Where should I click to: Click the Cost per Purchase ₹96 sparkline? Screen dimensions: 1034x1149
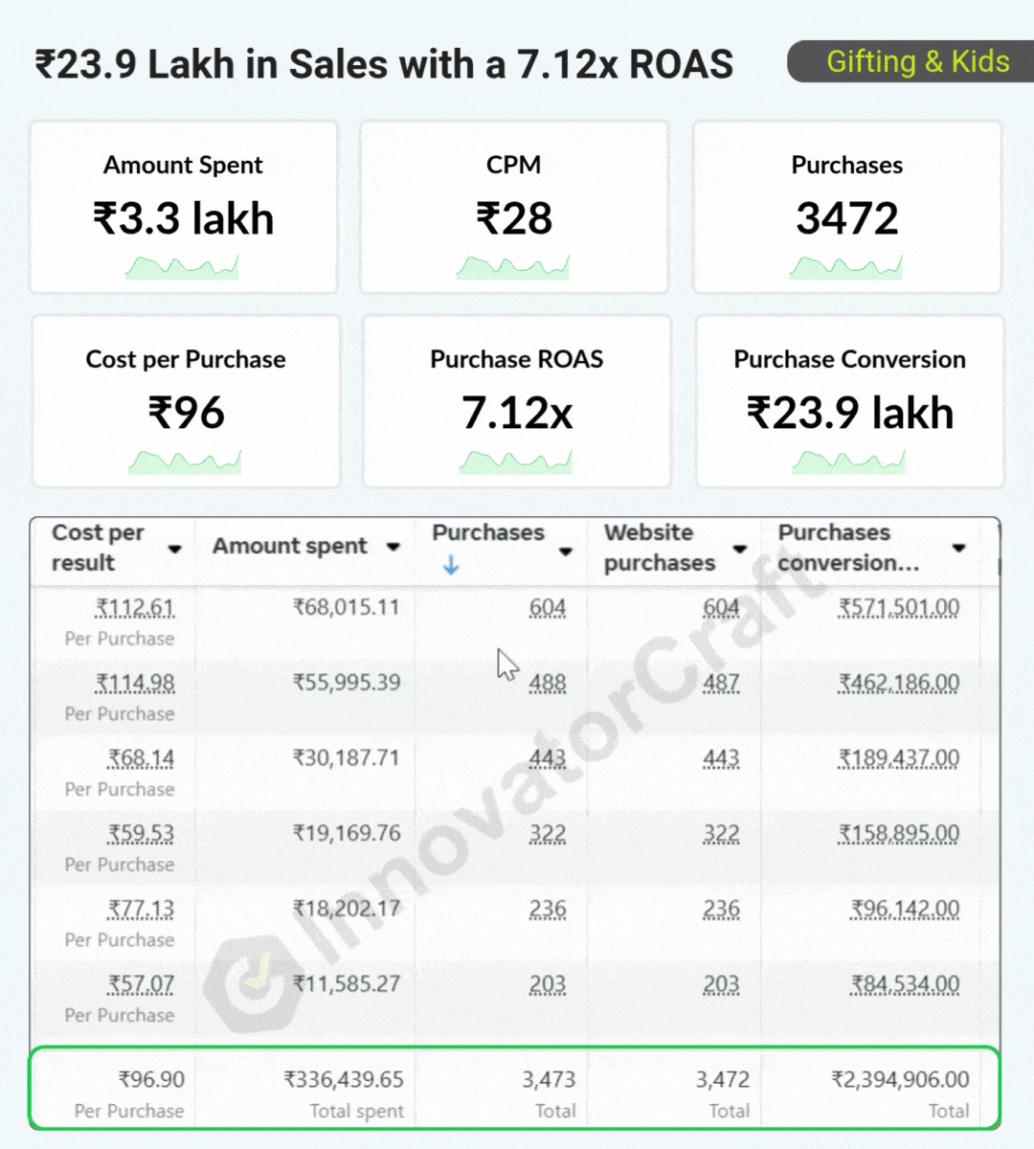(x=185, y=462)
